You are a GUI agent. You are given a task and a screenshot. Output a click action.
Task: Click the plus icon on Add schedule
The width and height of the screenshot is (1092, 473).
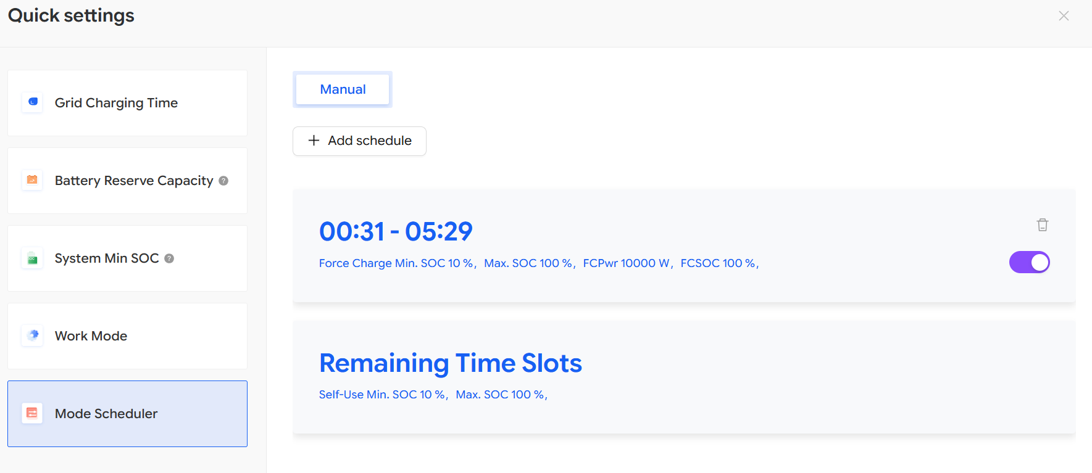tap(314, 141)
